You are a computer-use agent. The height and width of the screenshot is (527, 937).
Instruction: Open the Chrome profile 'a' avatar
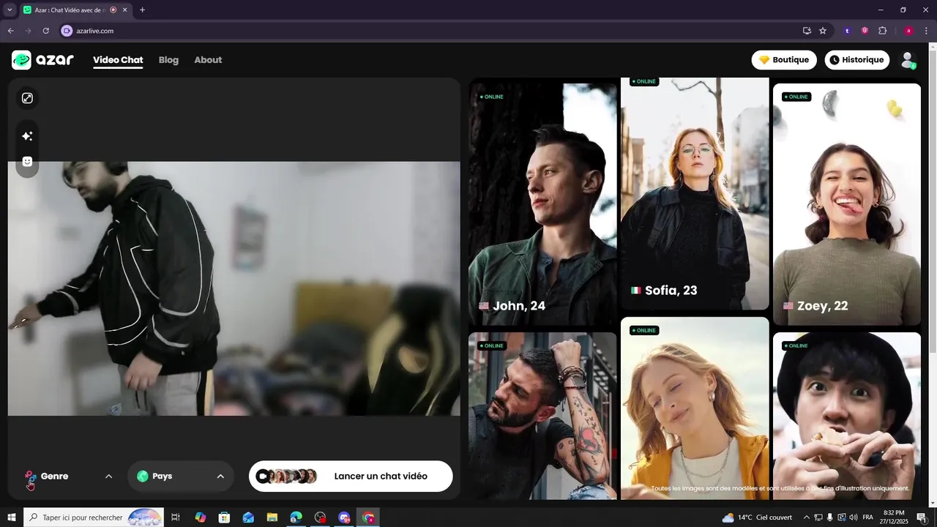point(908,31)
